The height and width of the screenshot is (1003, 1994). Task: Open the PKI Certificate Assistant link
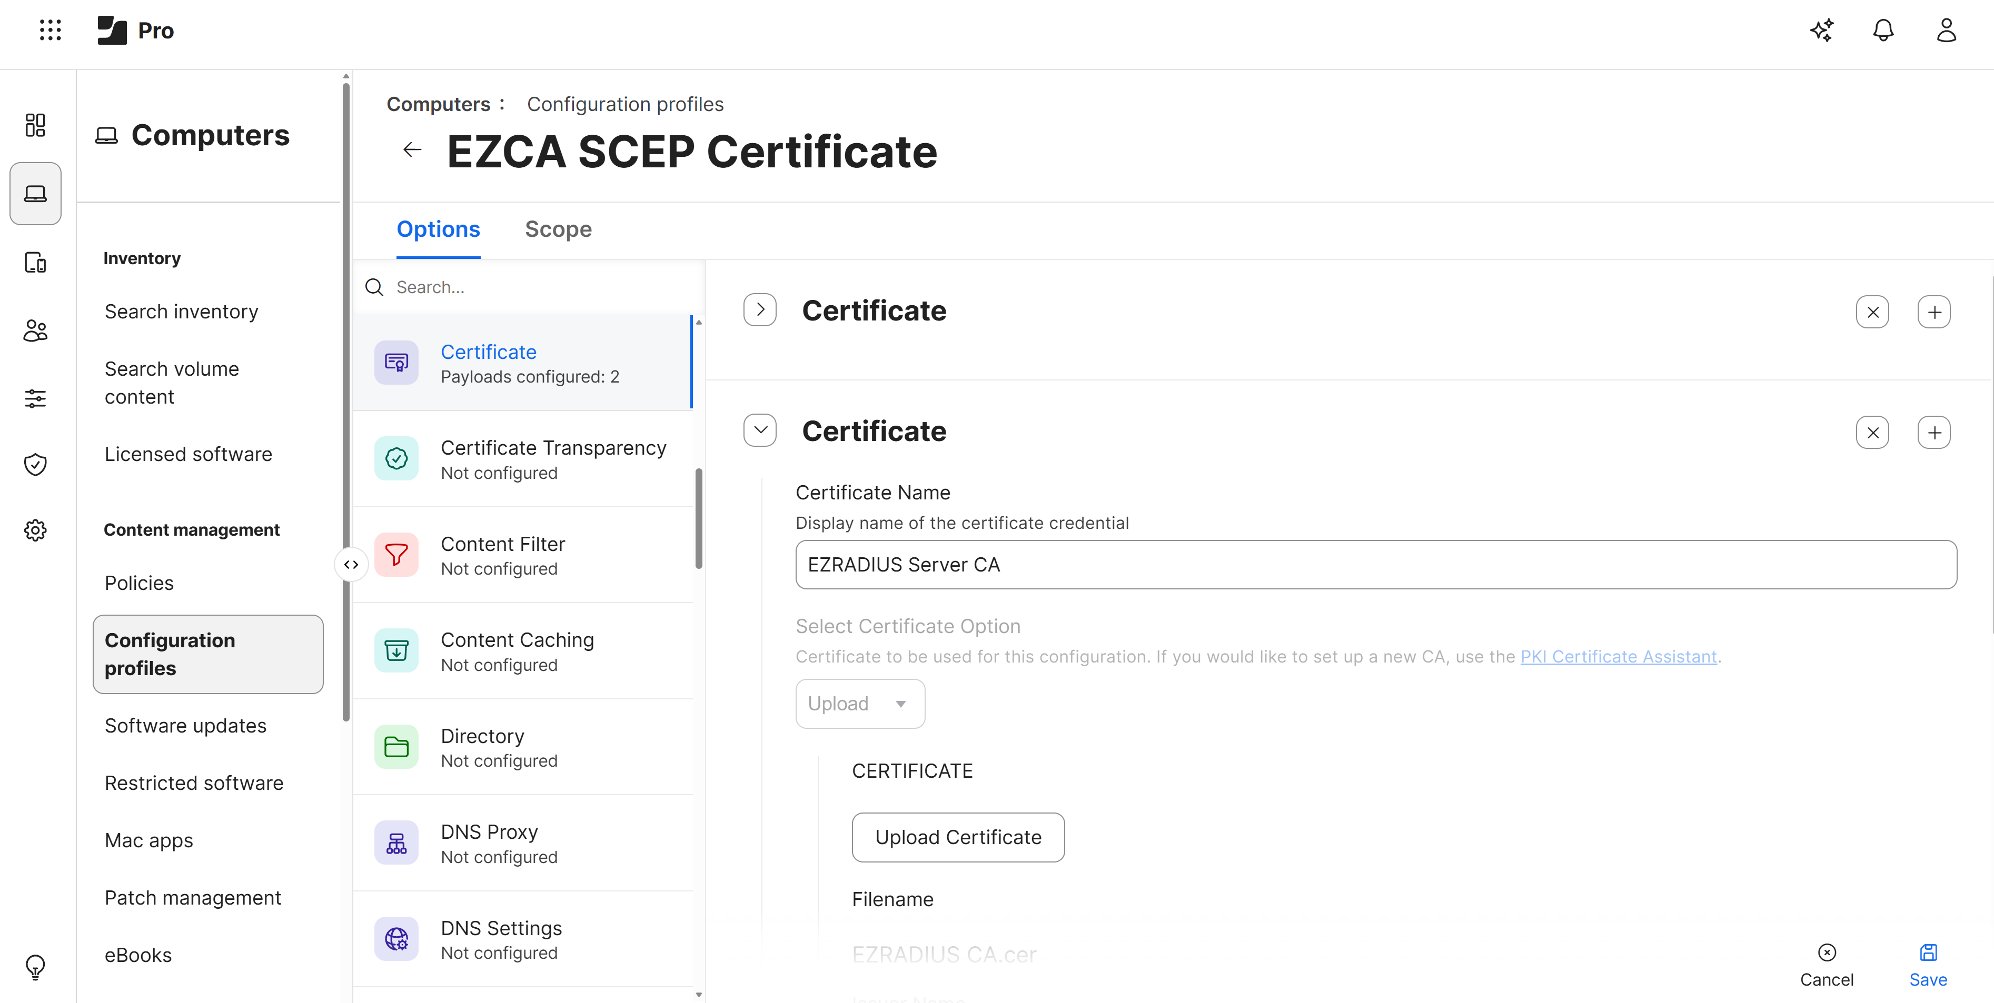click(x=1619, y=656)
